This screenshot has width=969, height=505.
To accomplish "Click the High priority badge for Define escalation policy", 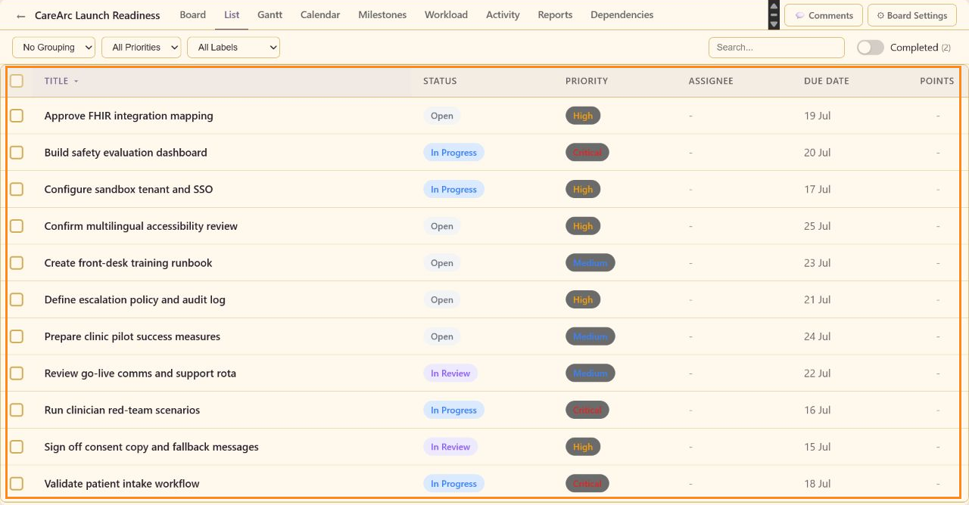I will coord(583,299).
